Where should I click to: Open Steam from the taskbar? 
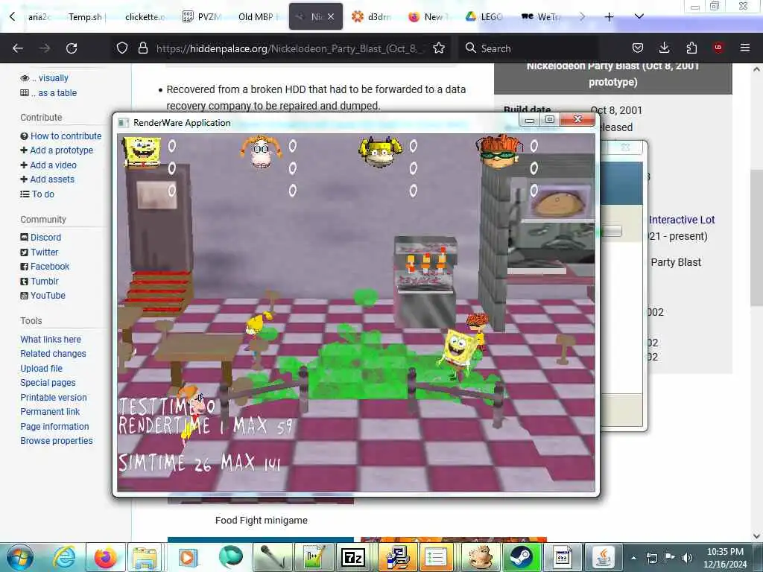[x=521, y=557]
